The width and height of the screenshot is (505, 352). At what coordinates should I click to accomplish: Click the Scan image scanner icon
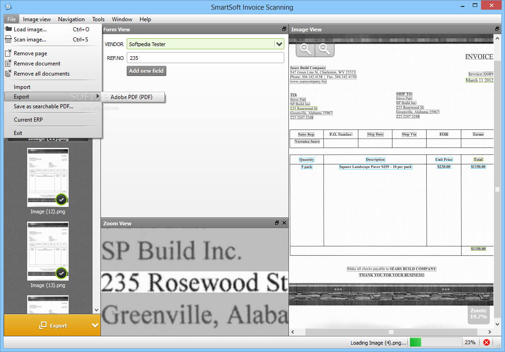point(8,39)
